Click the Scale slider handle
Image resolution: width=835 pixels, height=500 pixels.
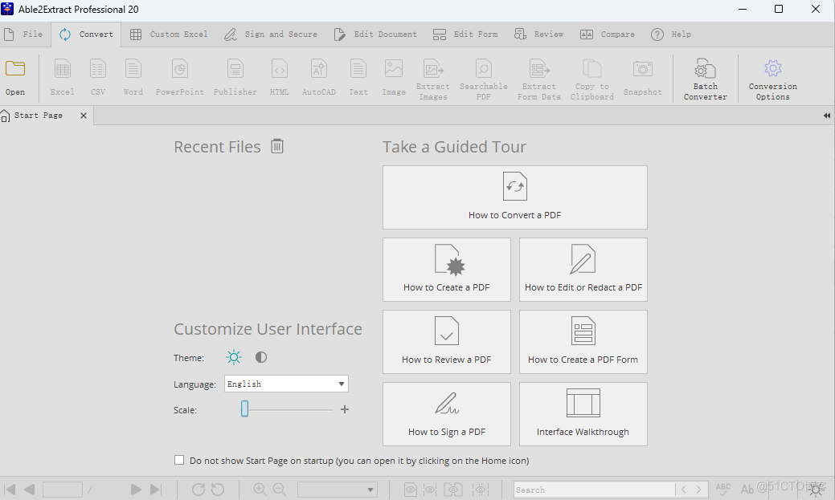click(244, 409)
